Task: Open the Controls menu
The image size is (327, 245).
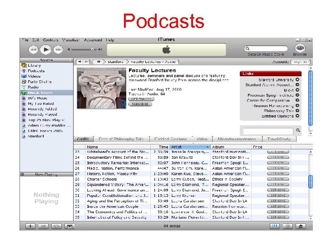Action: [50, 40]
